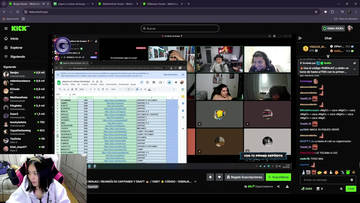The height and width of the screenshot is (203, 360).
Task: Open Kiwi_chanVT channel from Siguiendo list
Action: 24,149
